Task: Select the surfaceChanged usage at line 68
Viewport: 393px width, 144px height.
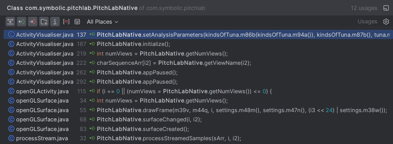Action: (x=149, y=119)
